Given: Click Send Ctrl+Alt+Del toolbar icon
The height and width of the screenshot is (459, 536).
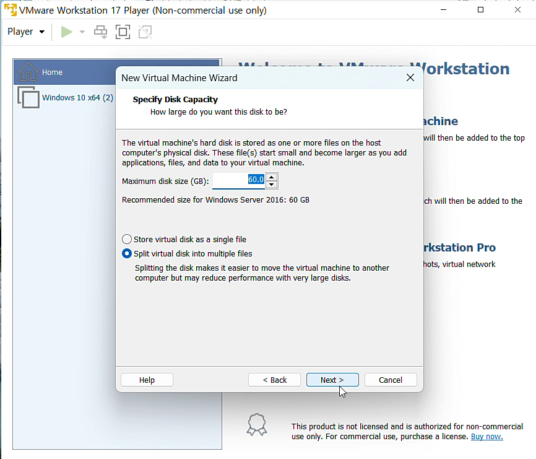Looking at the screenshot, I should point(100,32).
